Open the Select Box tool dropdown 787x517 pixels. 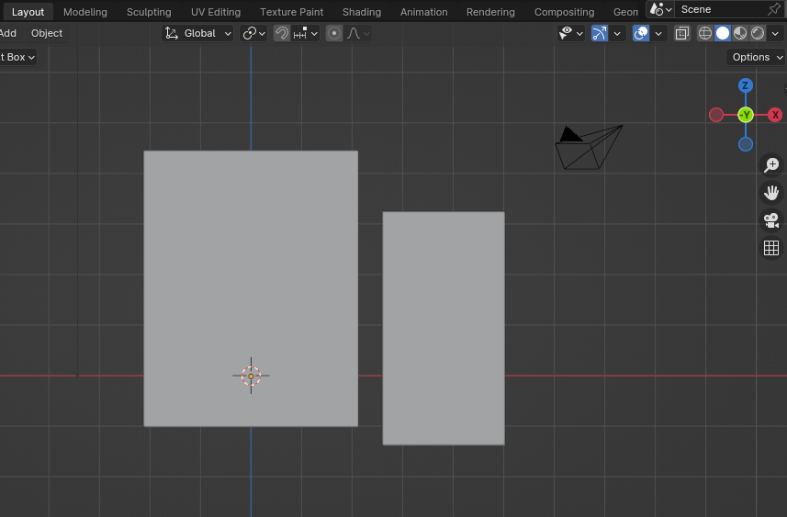point(17,57)
